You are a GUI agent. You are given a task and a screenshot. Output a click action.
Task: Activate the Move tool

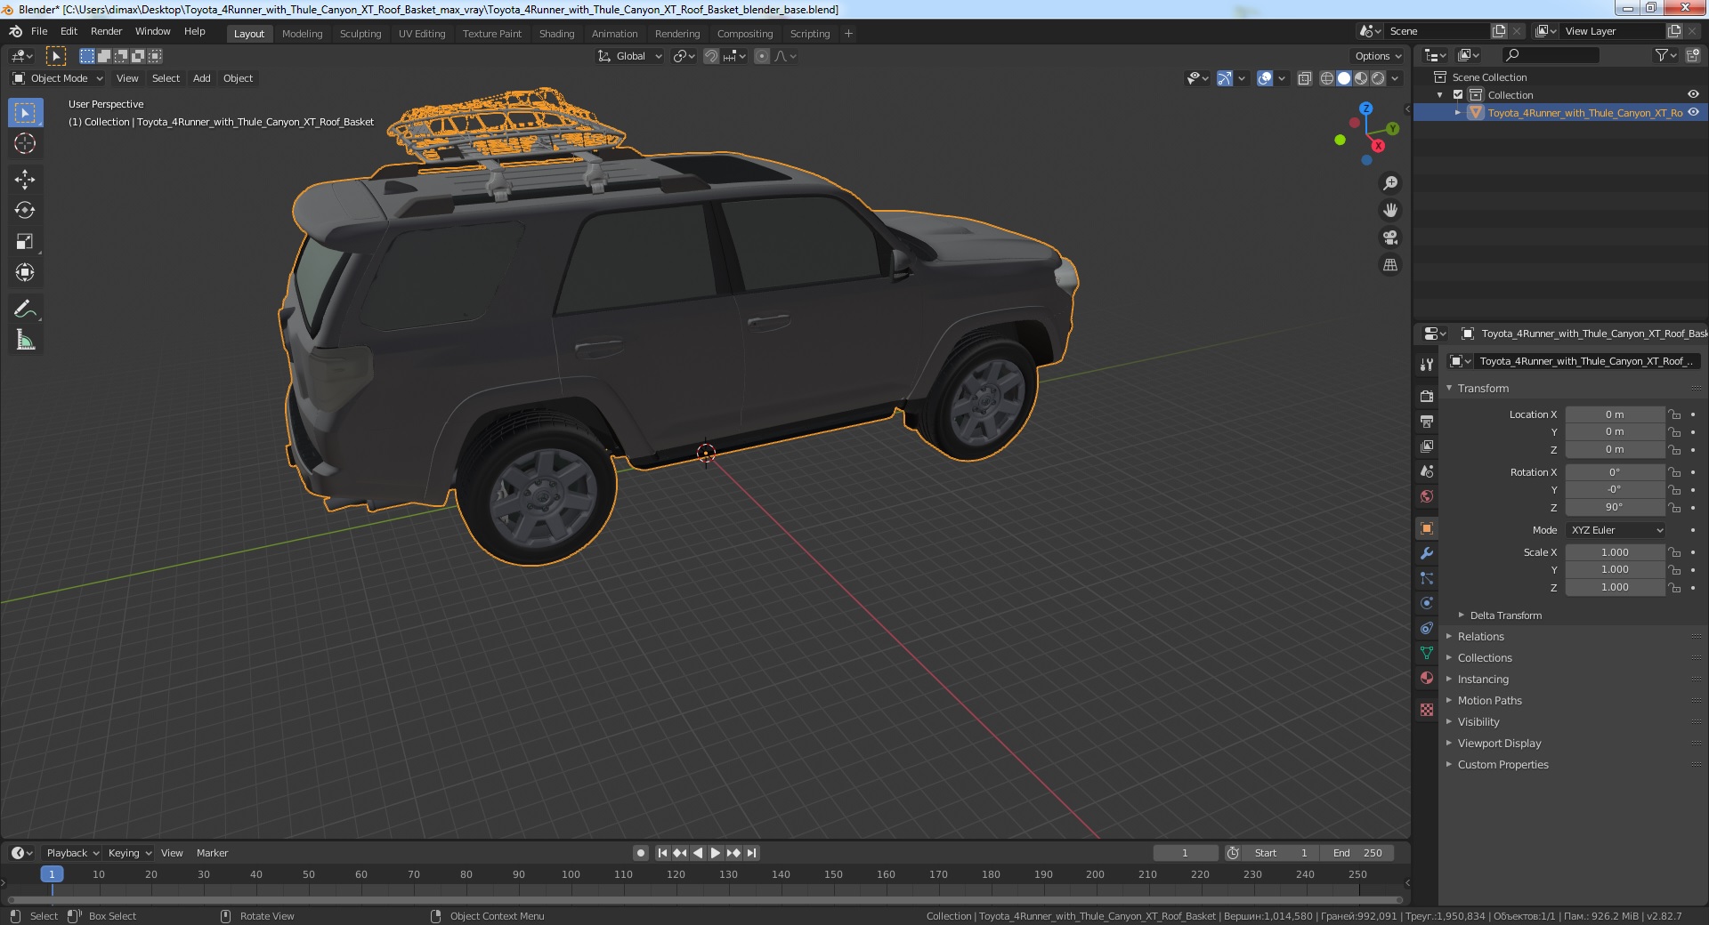25,180
